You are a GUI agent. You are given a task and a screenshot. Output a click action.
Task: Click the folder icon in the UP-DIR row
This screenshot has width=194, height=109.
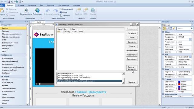click(x=59, y=31)
